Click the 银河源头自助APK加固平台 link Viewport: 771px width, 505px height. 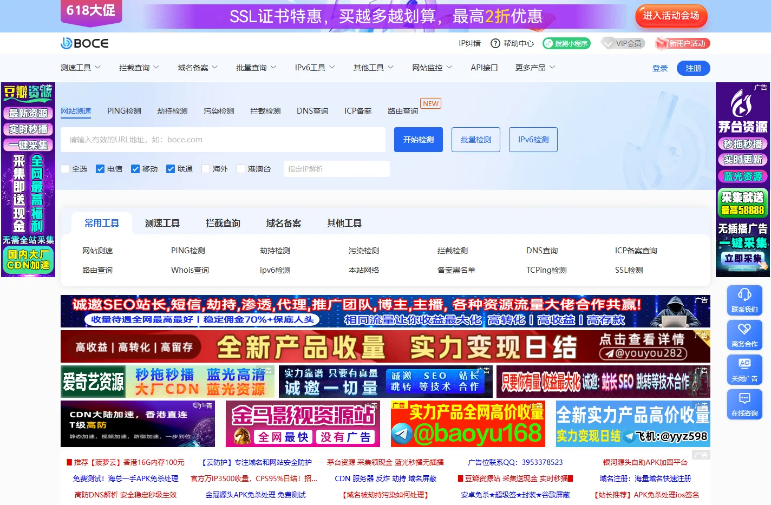pos(645,462)
